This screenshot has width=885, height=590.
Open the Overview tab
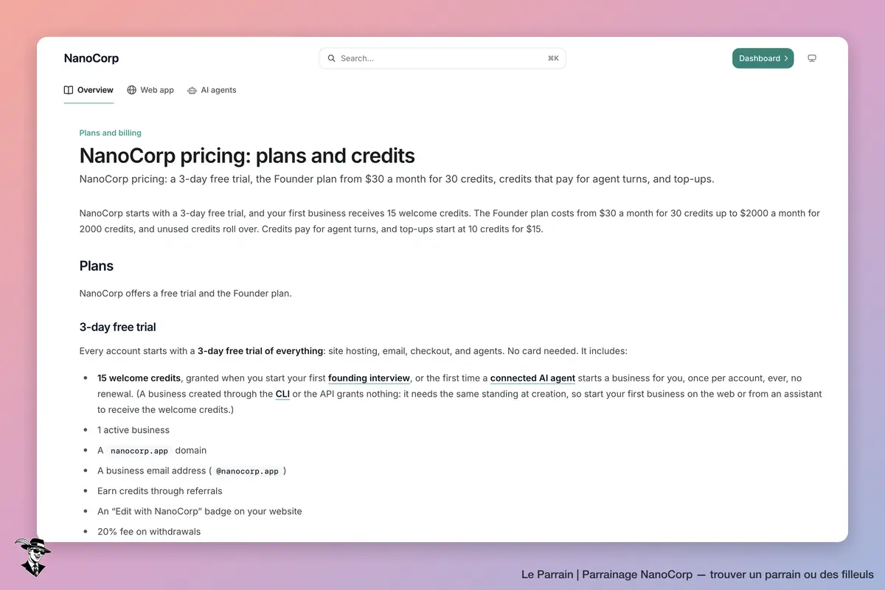(88, 90)
